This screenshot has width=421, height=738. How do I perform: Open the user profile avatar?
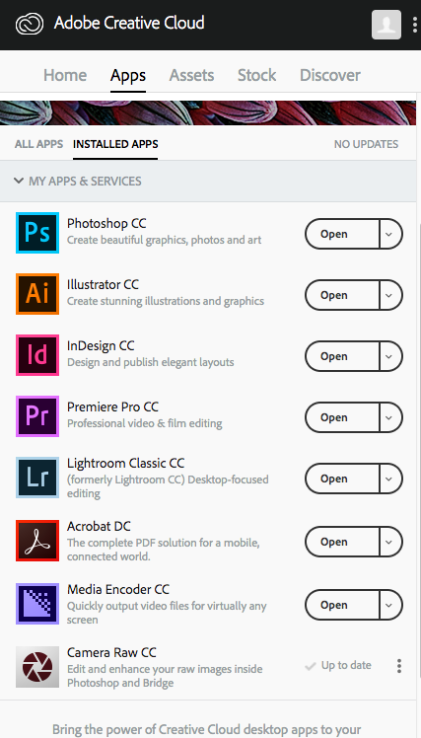[x=386, y=25]
